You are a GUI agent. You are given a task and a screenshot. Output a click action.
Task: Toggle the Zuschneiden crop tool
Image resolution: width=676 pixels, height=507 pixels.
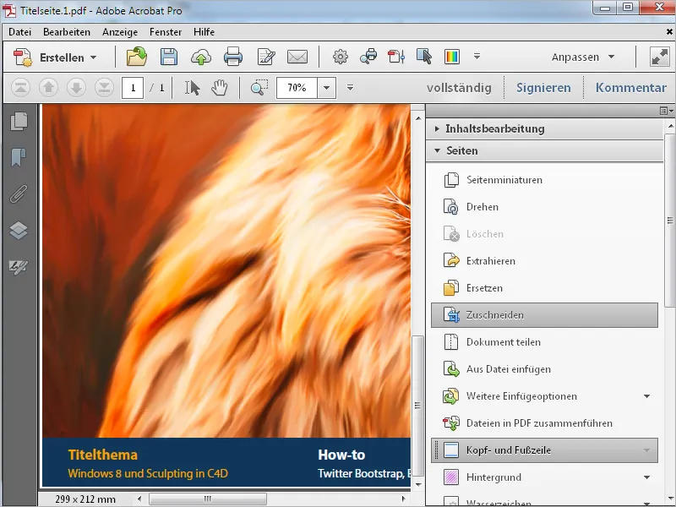[x=544, y=315]
